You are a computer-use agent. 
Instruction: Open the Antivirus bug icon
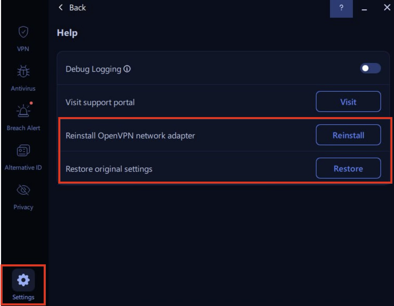click(x=23, y=71)
